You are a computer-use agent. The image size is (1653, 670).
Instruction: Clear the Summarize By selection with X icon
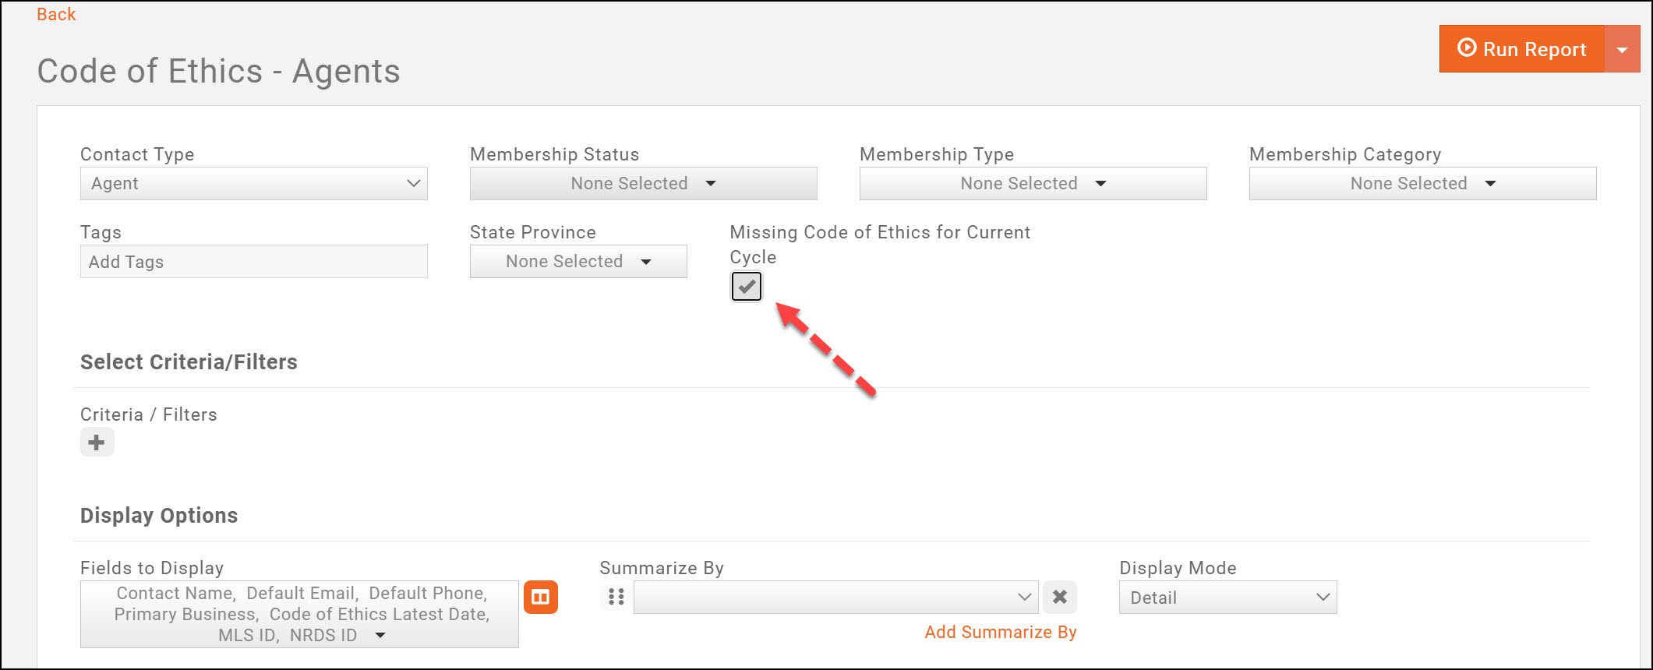click(x=1060, y=597)
